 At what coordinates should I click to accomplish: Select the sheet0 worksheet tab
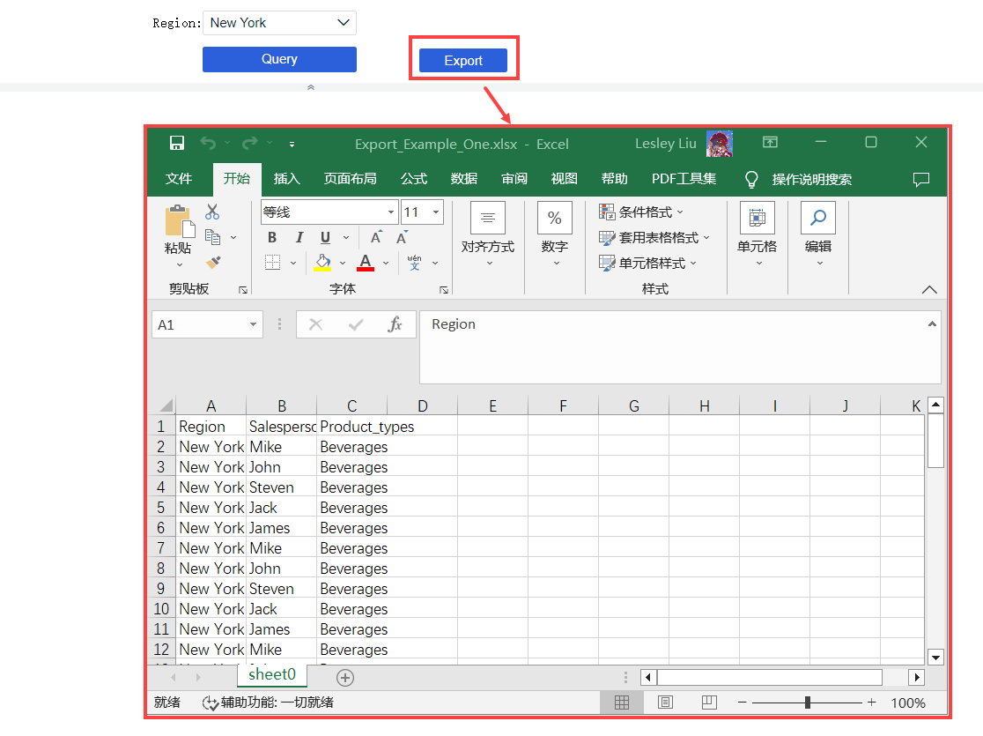(x=271, y=674)
